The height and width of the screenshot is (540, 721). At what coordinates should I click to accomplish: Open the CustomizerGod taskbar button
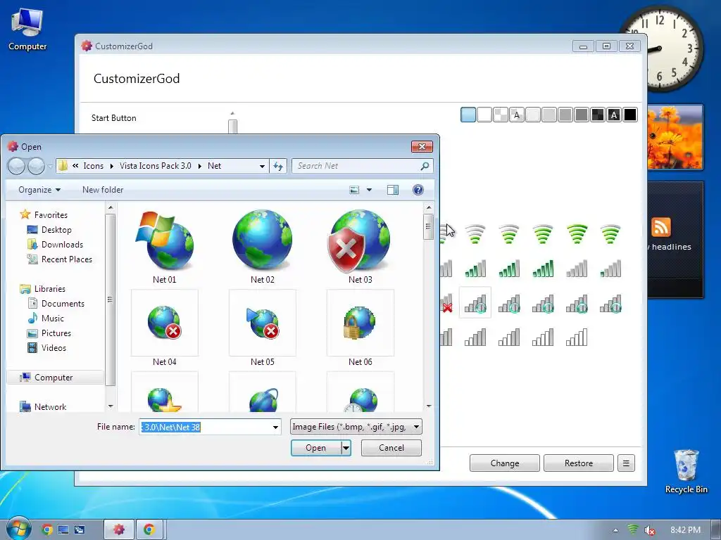pos(119,529)
